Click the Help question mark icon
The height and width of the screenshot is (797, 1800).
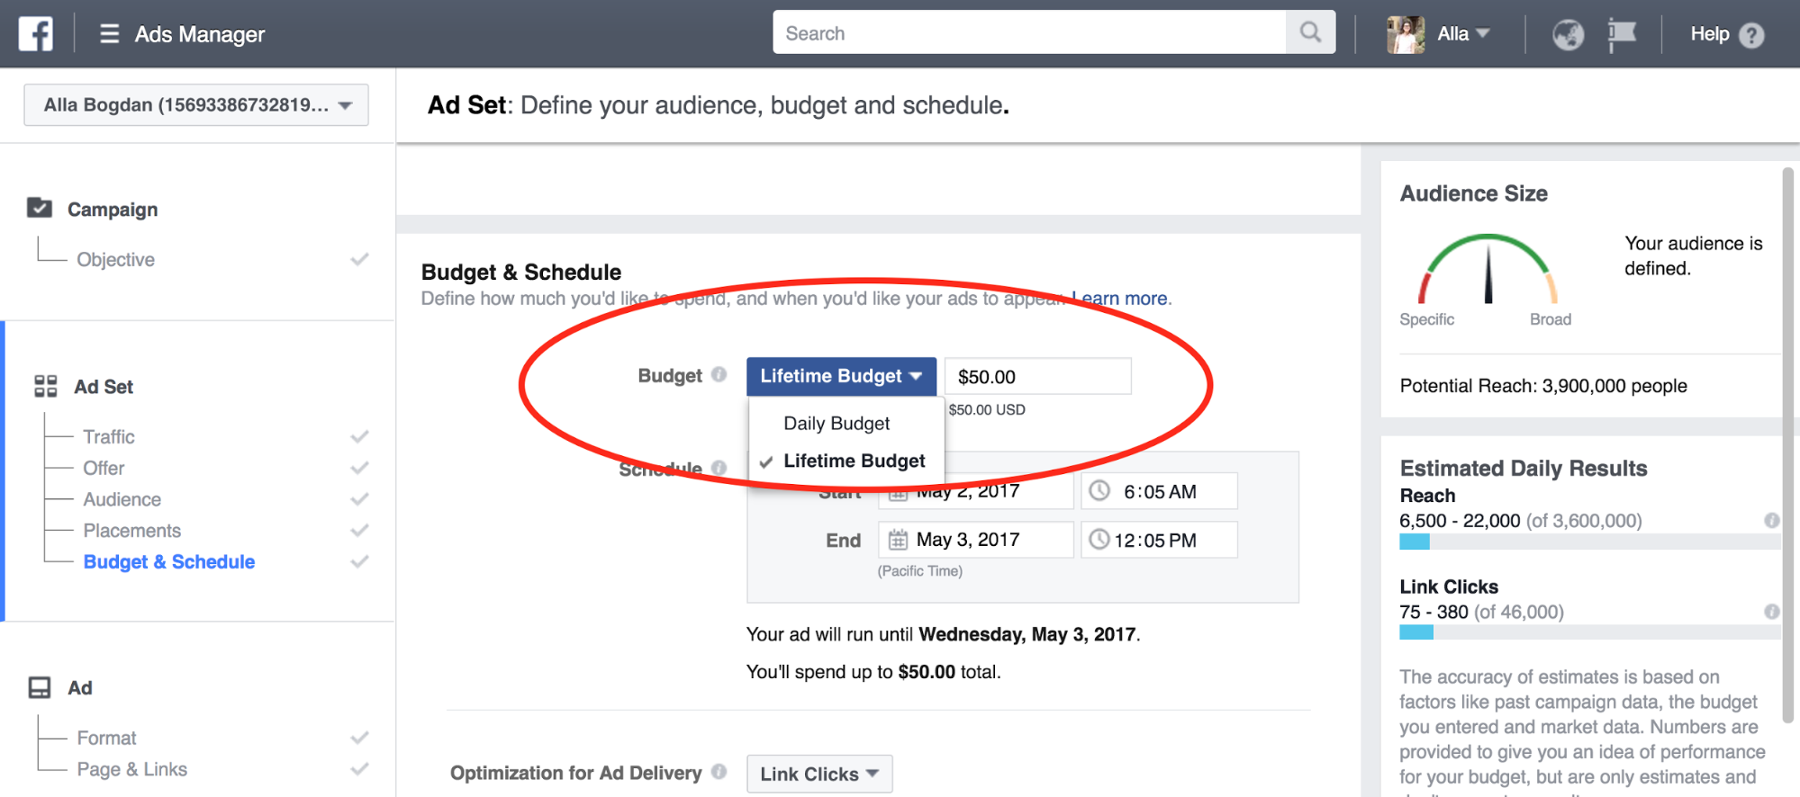[x=1751, y=35]
